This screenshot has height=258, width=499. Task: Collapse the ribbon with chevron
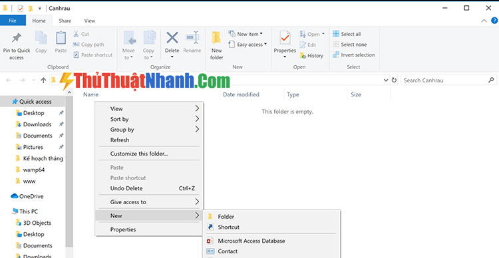(484, 21)
